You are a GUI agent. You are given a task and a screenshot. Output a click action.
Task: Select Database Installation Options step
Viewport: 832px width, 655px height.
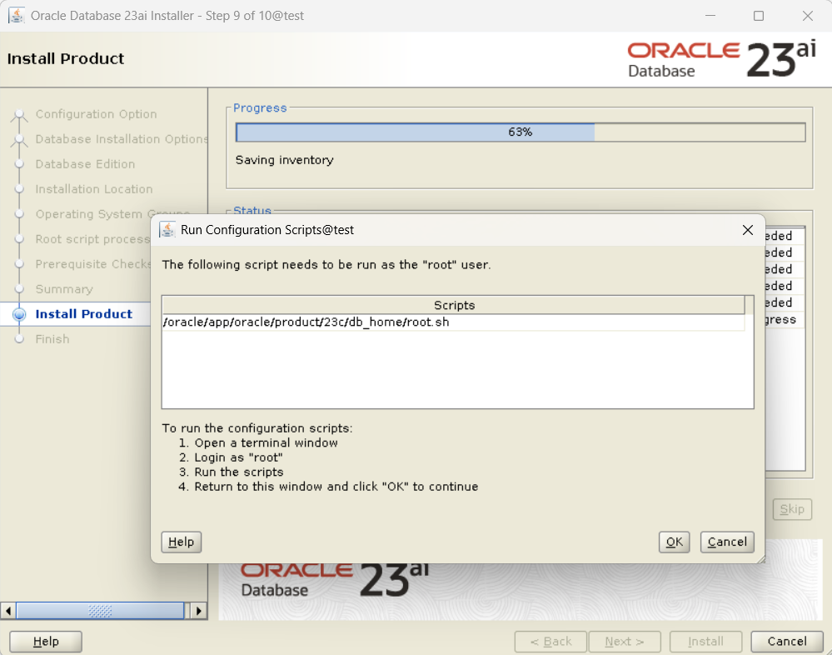122,139
